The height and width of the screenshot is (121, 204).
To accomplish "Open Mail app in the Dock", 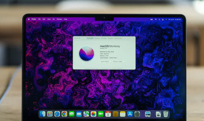I will click(x=79, y=114).
